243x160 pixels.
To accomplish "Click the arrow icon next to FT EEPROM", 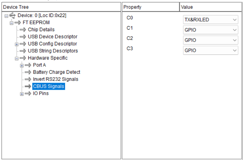I will (x=18, y=23).
